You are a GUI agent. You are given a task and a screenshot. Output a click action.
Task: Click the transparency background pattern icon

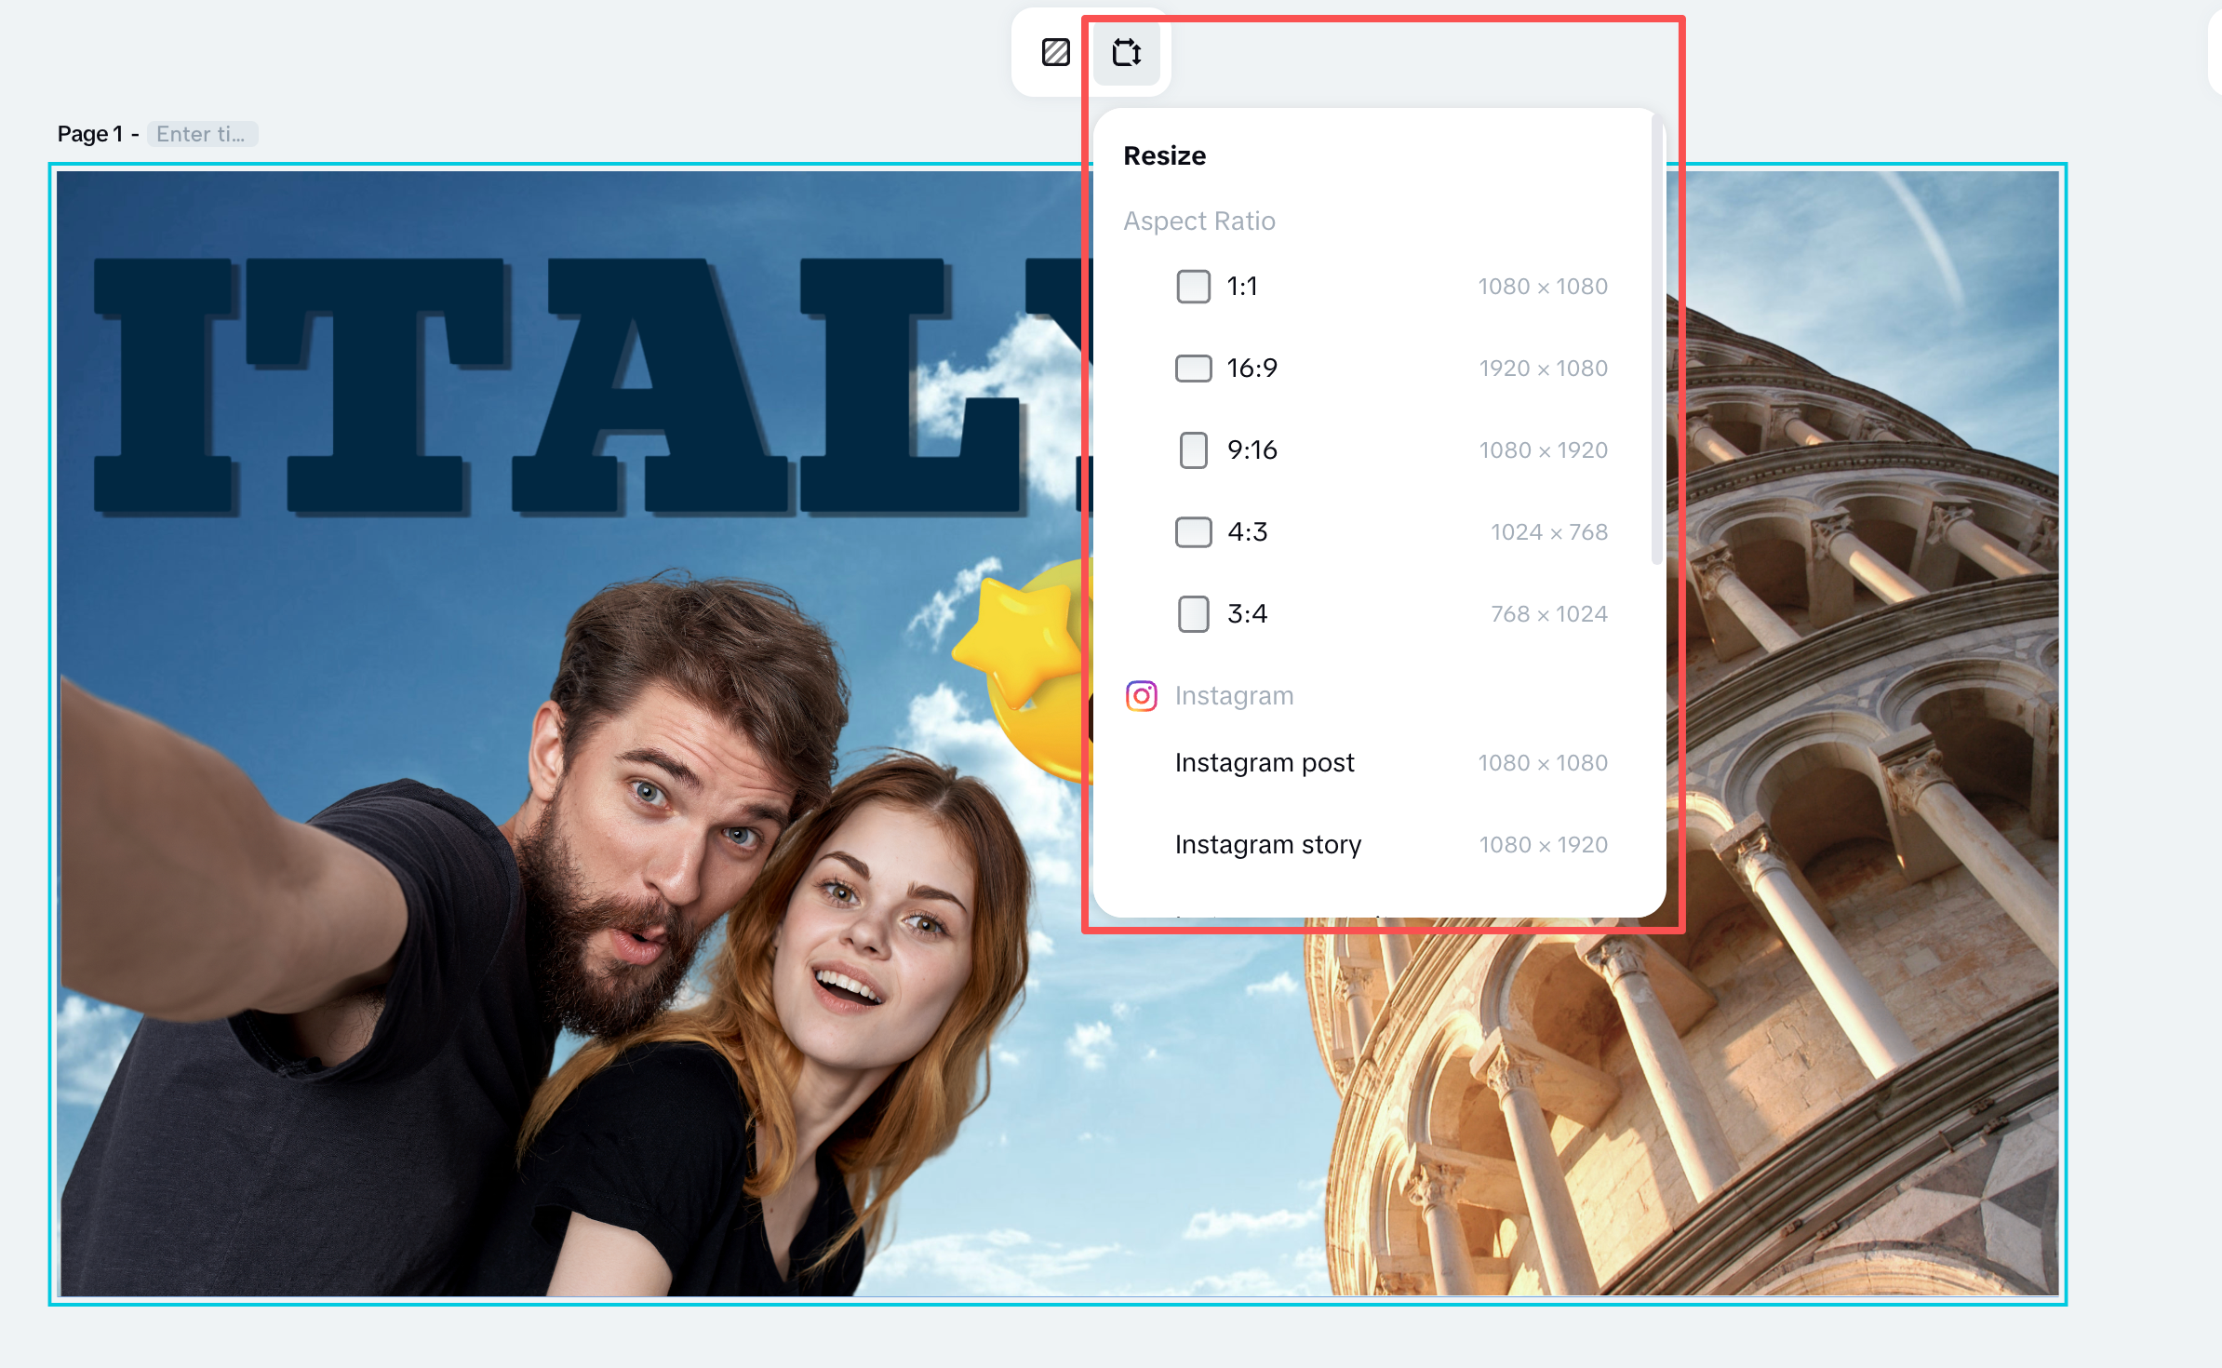(x=1056, y=54)
